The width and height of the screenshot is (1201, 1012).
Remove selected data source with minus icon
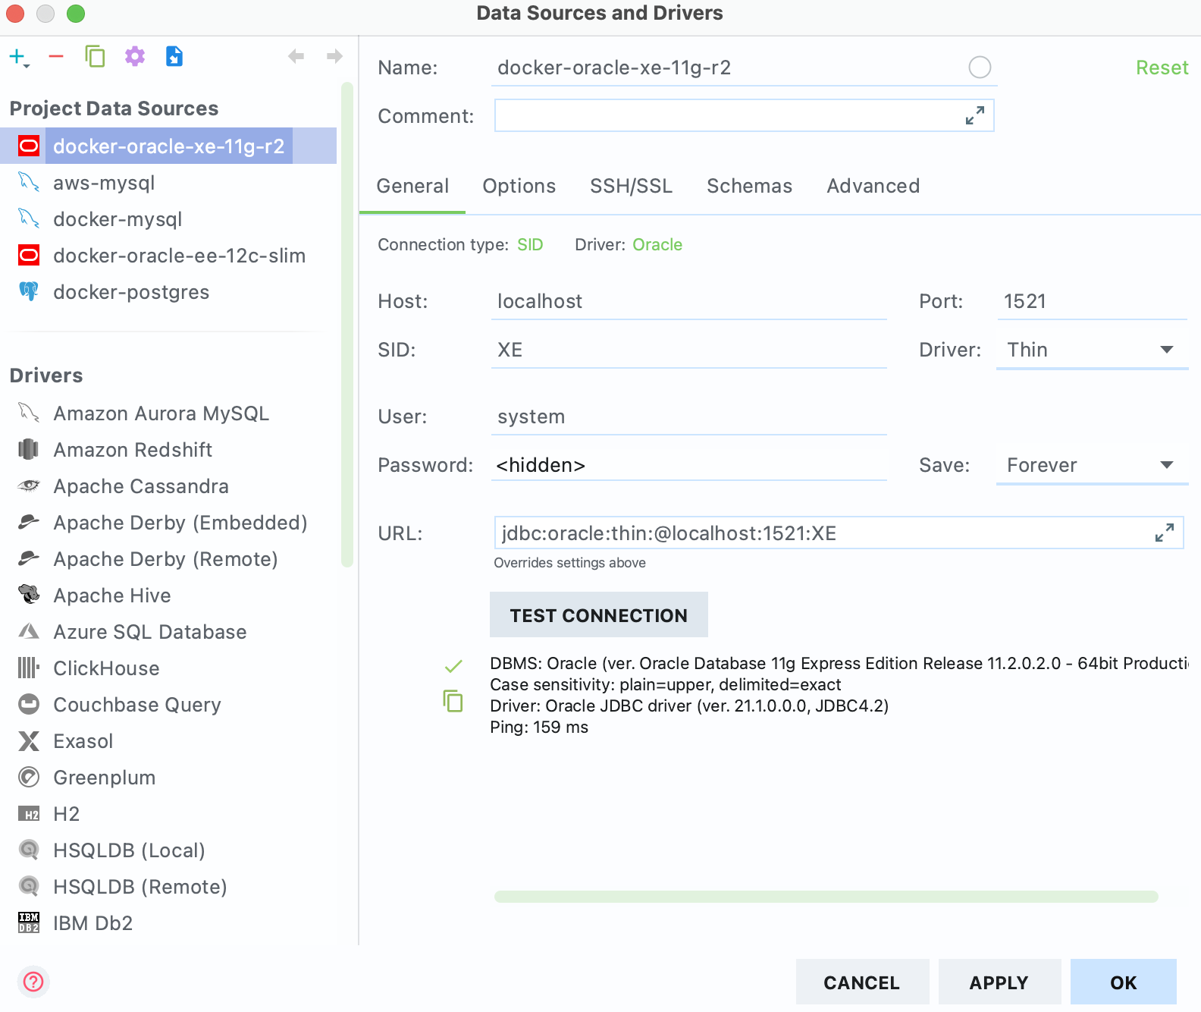point(56,56)
